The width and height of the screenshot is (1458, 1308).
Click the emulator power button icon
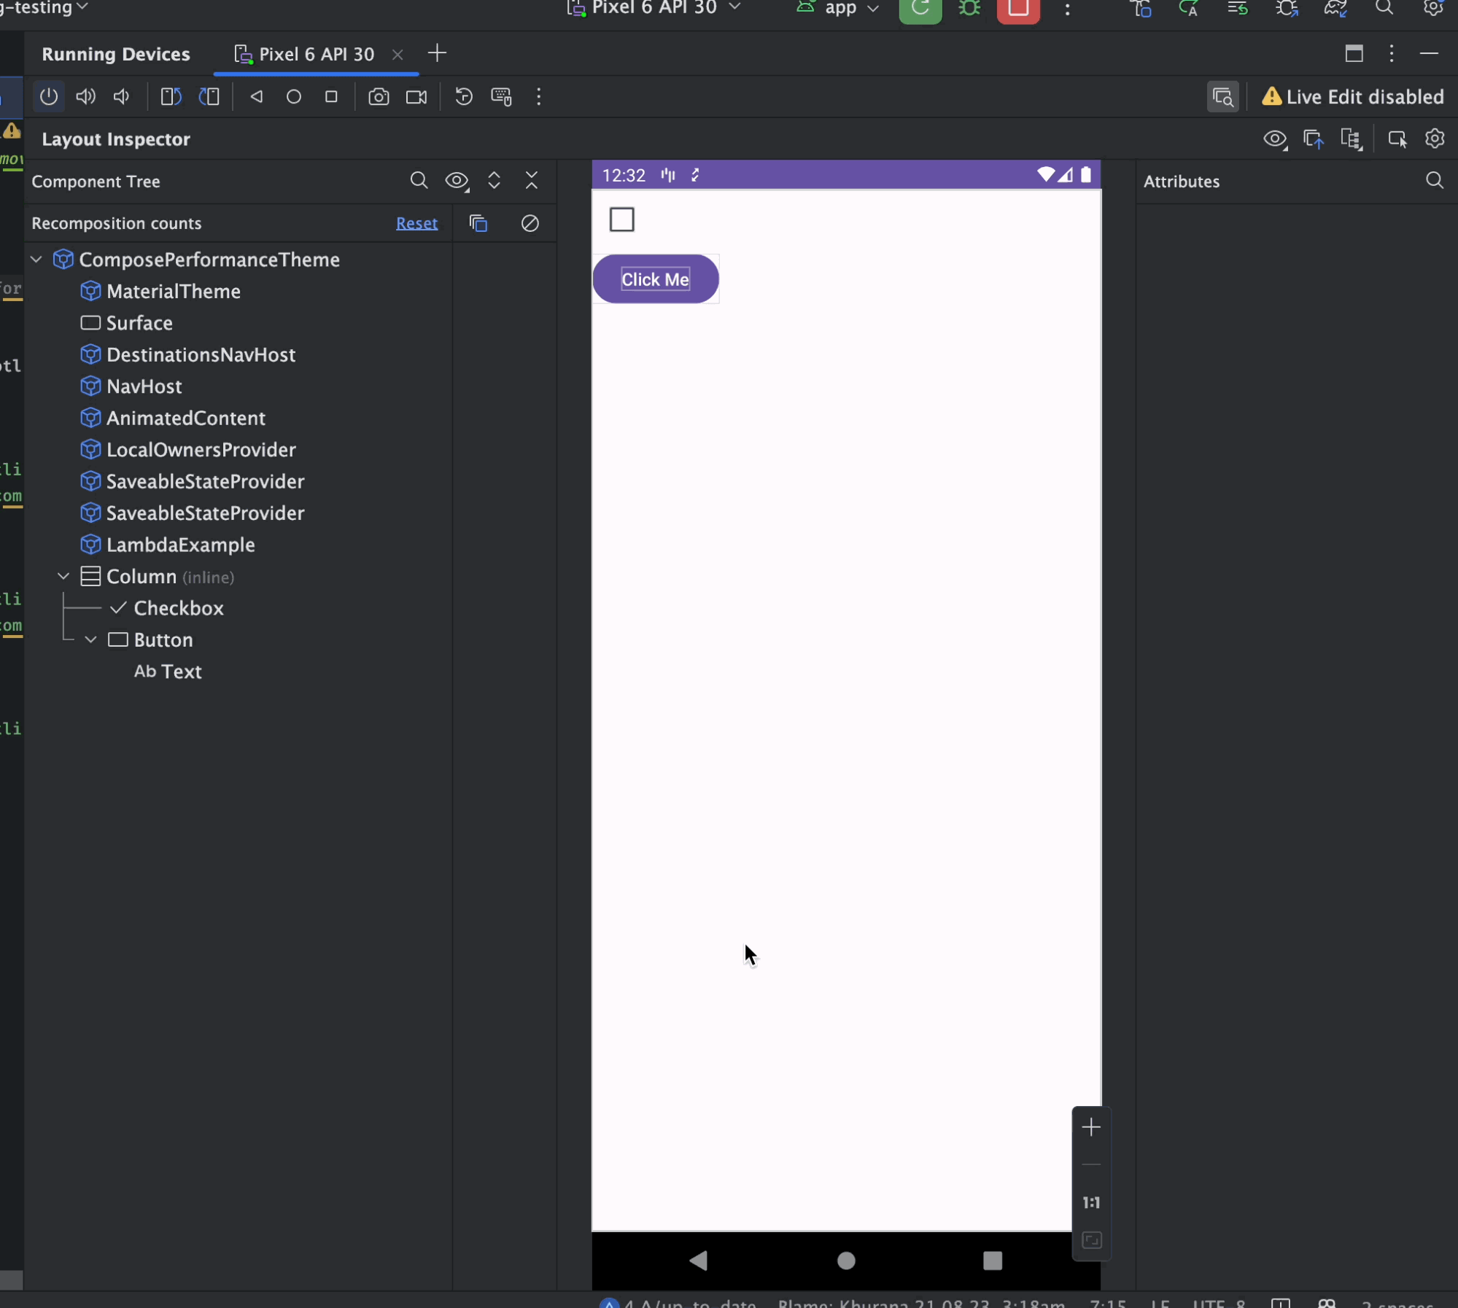point(49,97)
